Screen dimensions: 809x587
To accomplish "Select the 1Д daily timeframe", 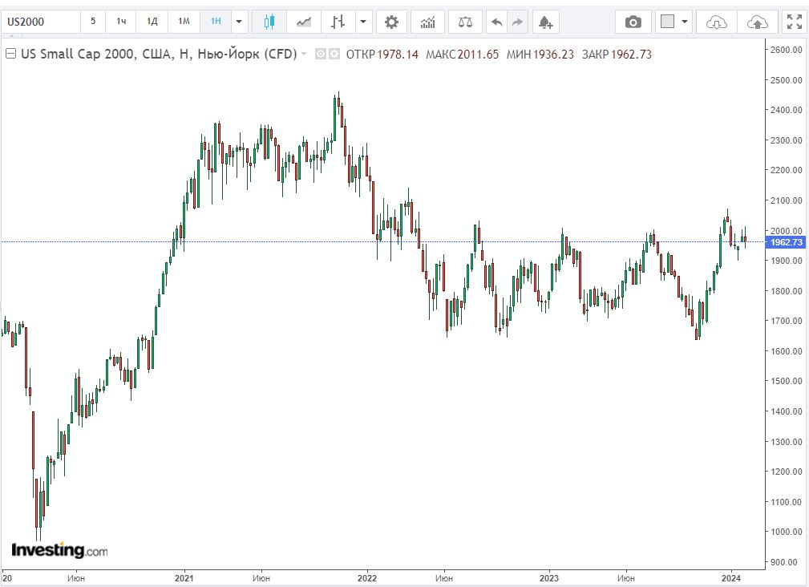I will 152,22.
